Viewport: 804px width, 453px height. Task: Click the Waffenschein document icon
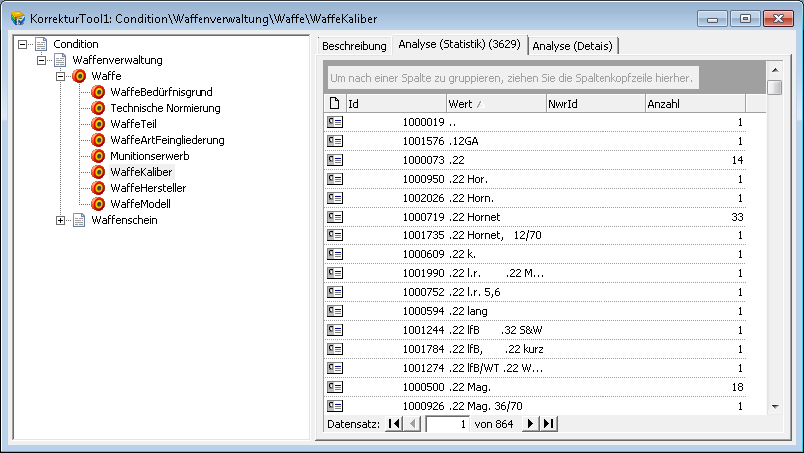click(x=79, y=220)
